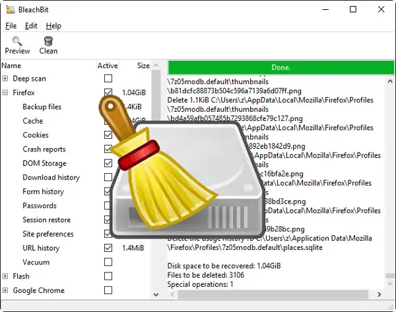The image size is (396, 312).
Task: Uncheck the Cookies checkbox
Action: pos(108,135)
